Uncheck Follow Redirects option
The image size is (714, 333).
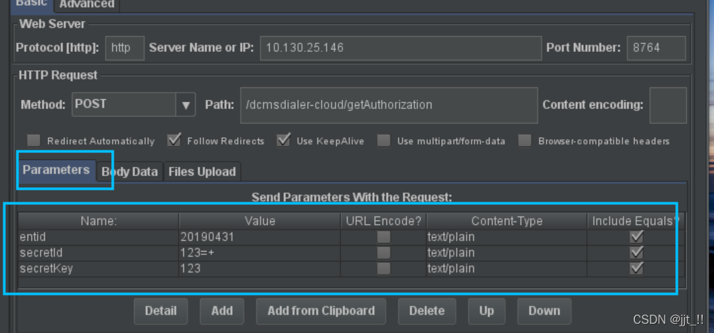(174, 141)
